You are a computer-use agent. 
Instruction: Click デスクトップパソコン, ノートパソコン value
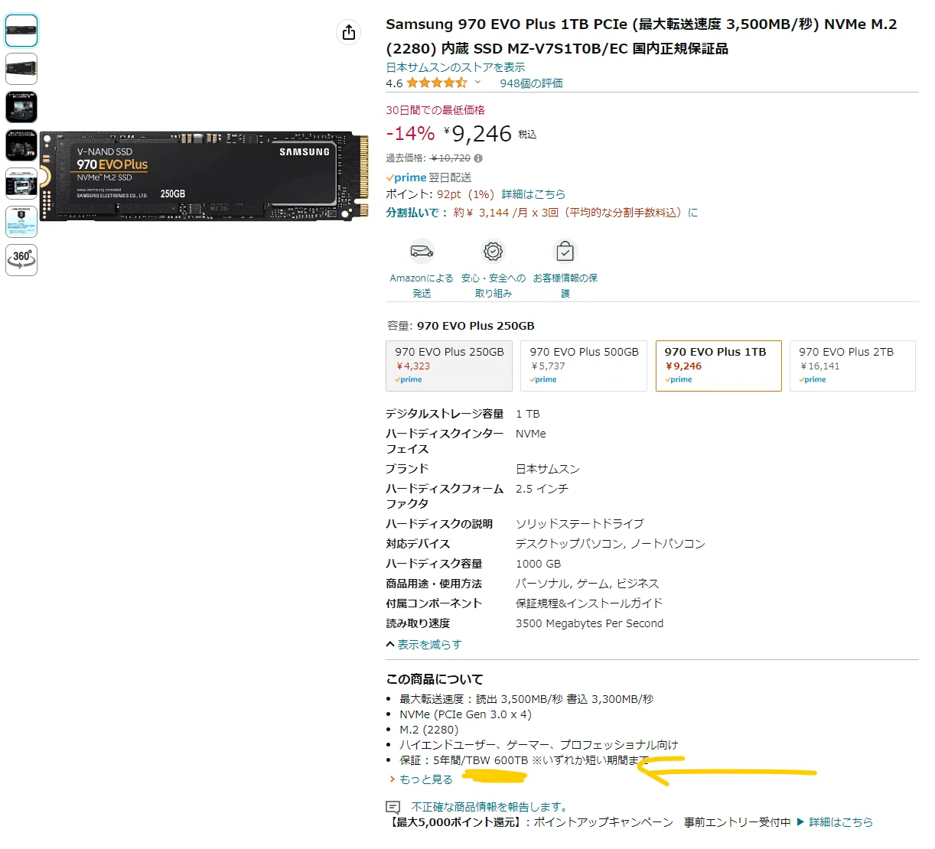click(611, 544)
